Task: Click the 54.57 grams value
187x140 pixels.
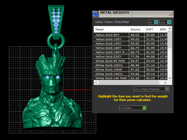Action: tap(135, 61)
